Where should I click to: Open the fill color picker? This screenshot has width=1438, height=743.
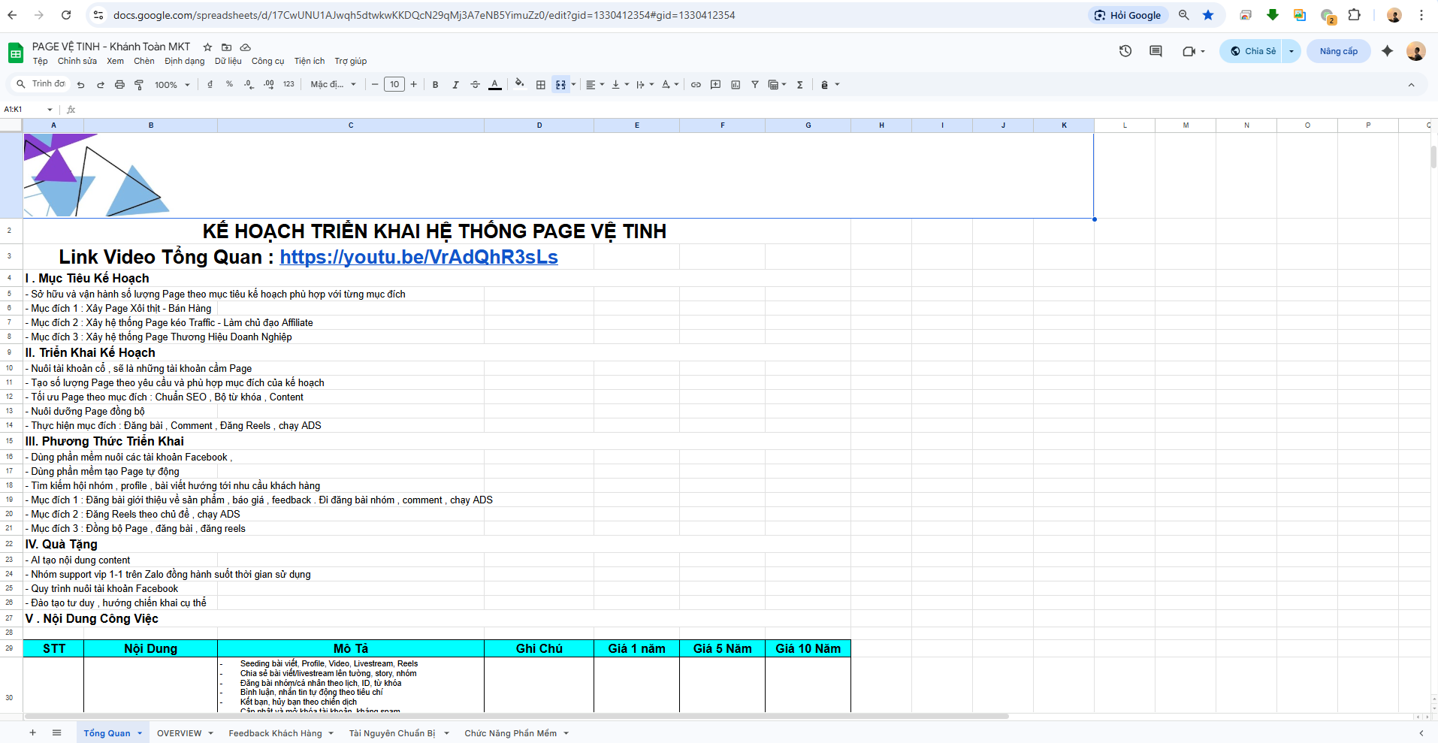(519, 84)
